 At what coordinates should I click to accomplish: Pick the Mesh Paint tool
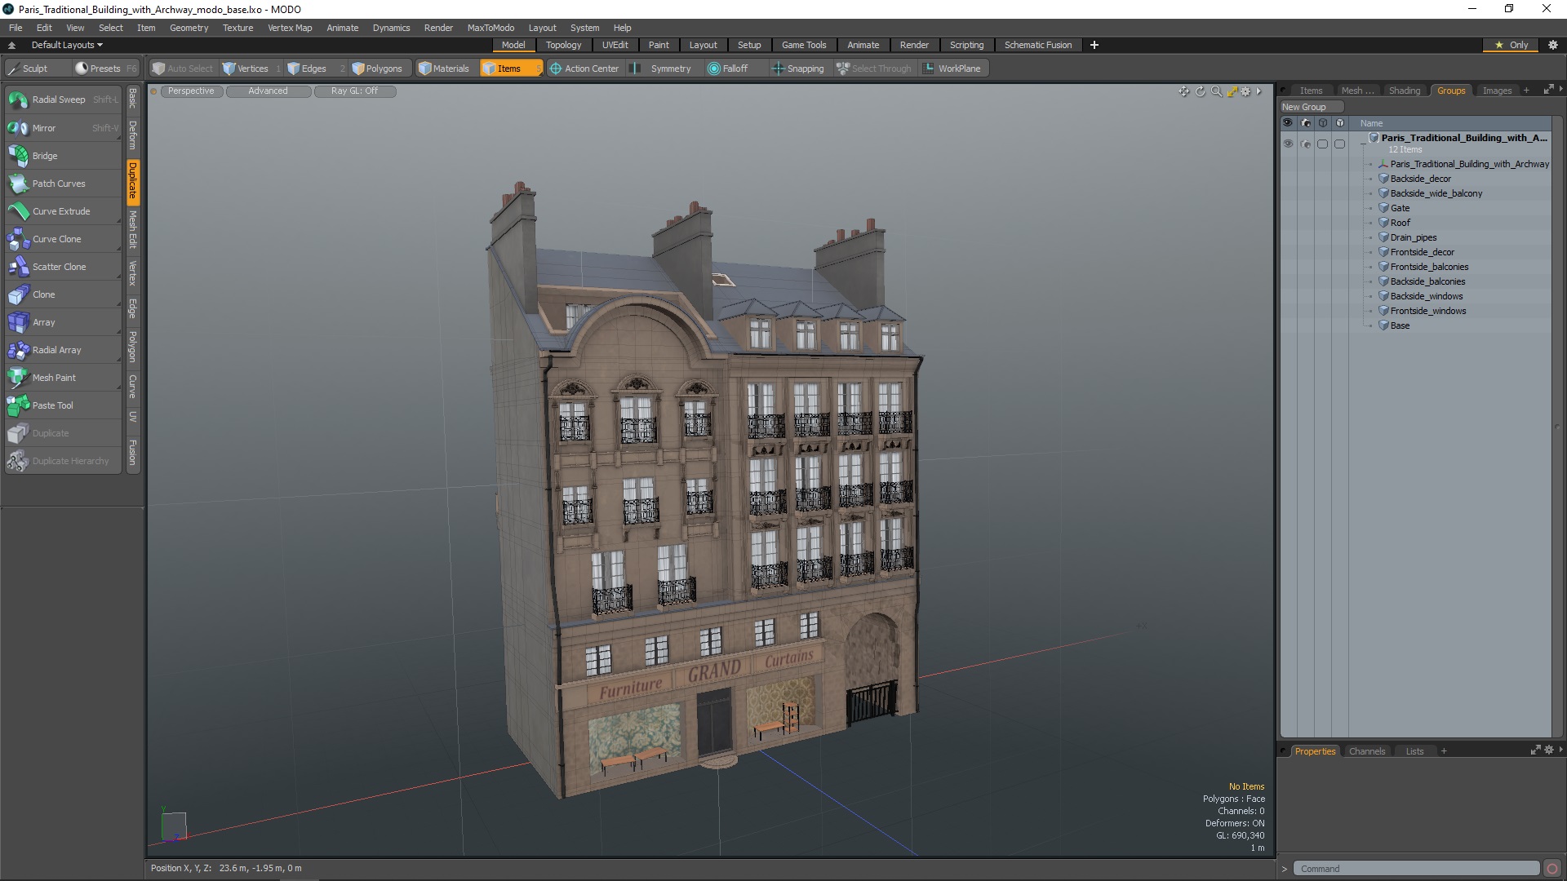pyautogui.click(x=54, y=378)
